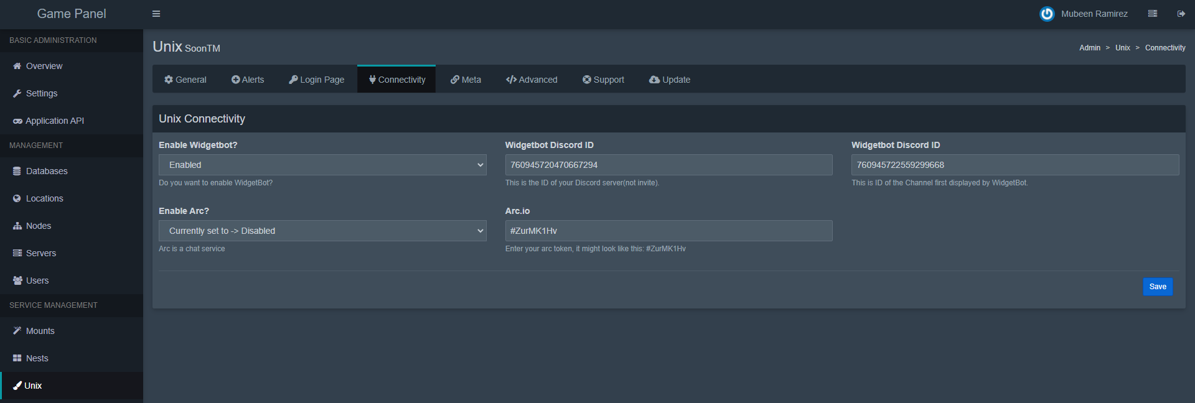This screenshot has height=403, width=1195.
Task: Click the server list icon in top bar
Action: pos(1152,14)
